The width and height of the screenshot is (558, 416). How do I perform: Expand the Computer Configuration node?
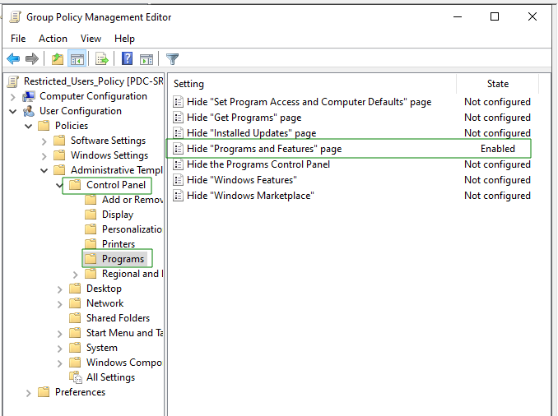13,97
